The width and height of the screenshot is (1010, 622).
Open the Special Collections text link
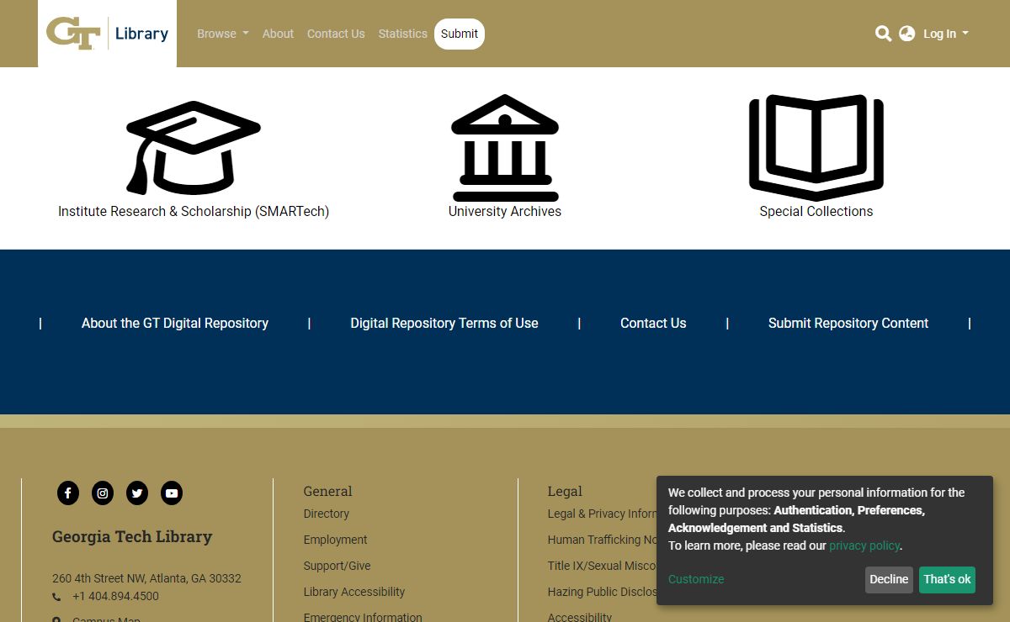(816, 212)
